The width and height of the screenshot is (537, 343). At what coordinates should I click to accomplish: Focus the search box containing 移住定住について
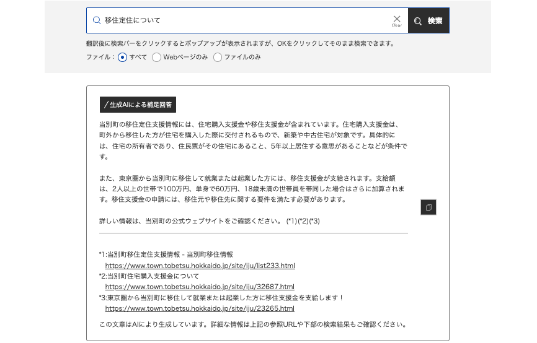[x=242, y=20]
